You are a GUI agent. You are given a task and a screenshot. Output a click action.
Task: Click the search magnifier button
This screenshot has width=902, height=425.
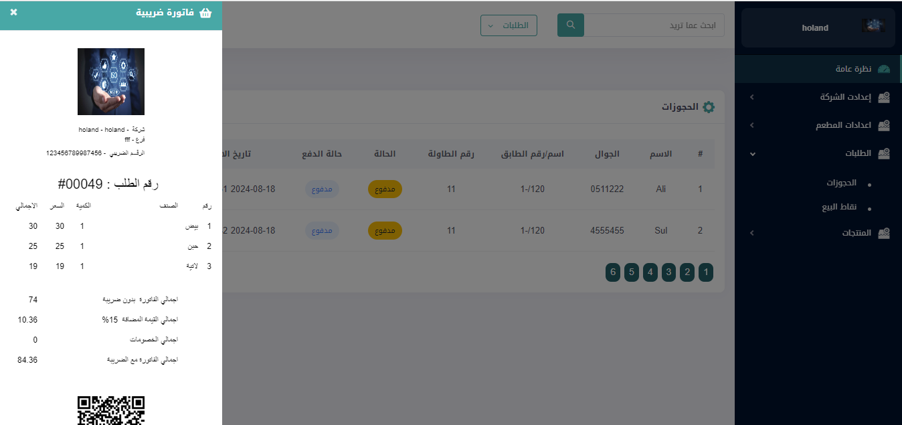click(x=571, y=25)
